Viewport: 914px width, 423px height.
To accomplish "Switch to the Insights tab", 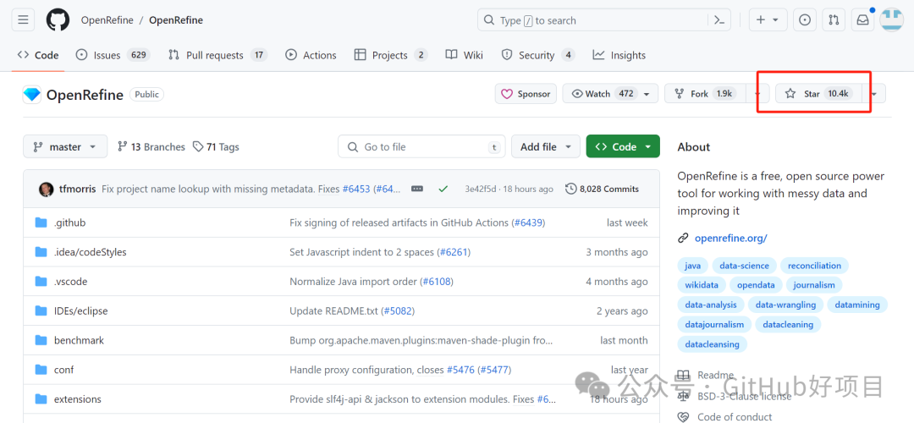I will (619, 55).
